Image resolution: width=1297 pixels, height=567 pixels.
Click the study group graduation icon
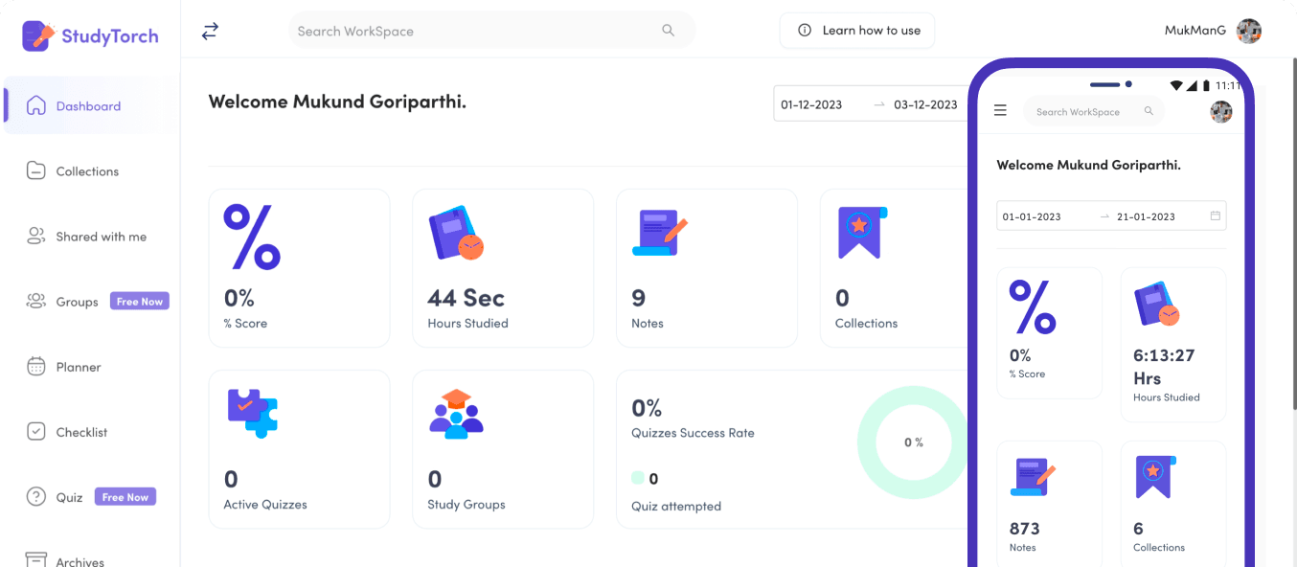tap(456, 414)
